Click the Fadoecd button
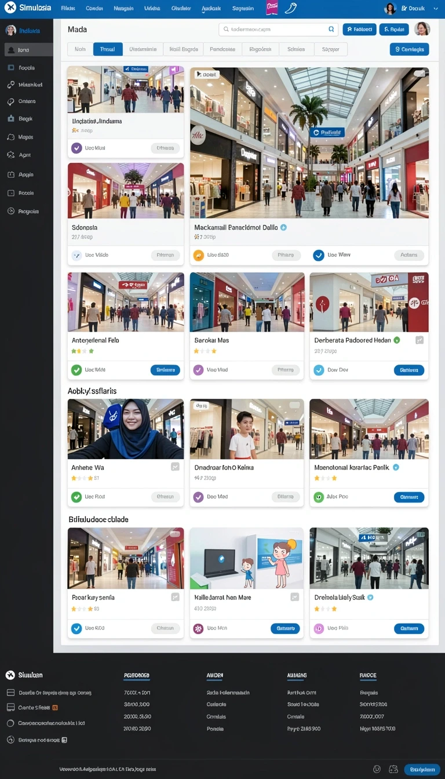This screenshot has height=779, width=445. coord(359,30)
